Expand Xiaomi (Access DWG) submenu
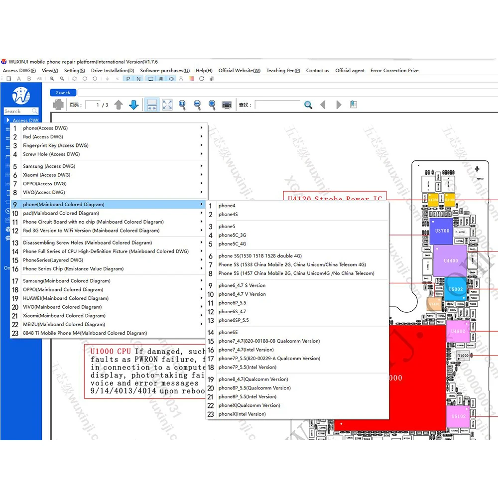The image size is (498, 498). pos(109,175)
